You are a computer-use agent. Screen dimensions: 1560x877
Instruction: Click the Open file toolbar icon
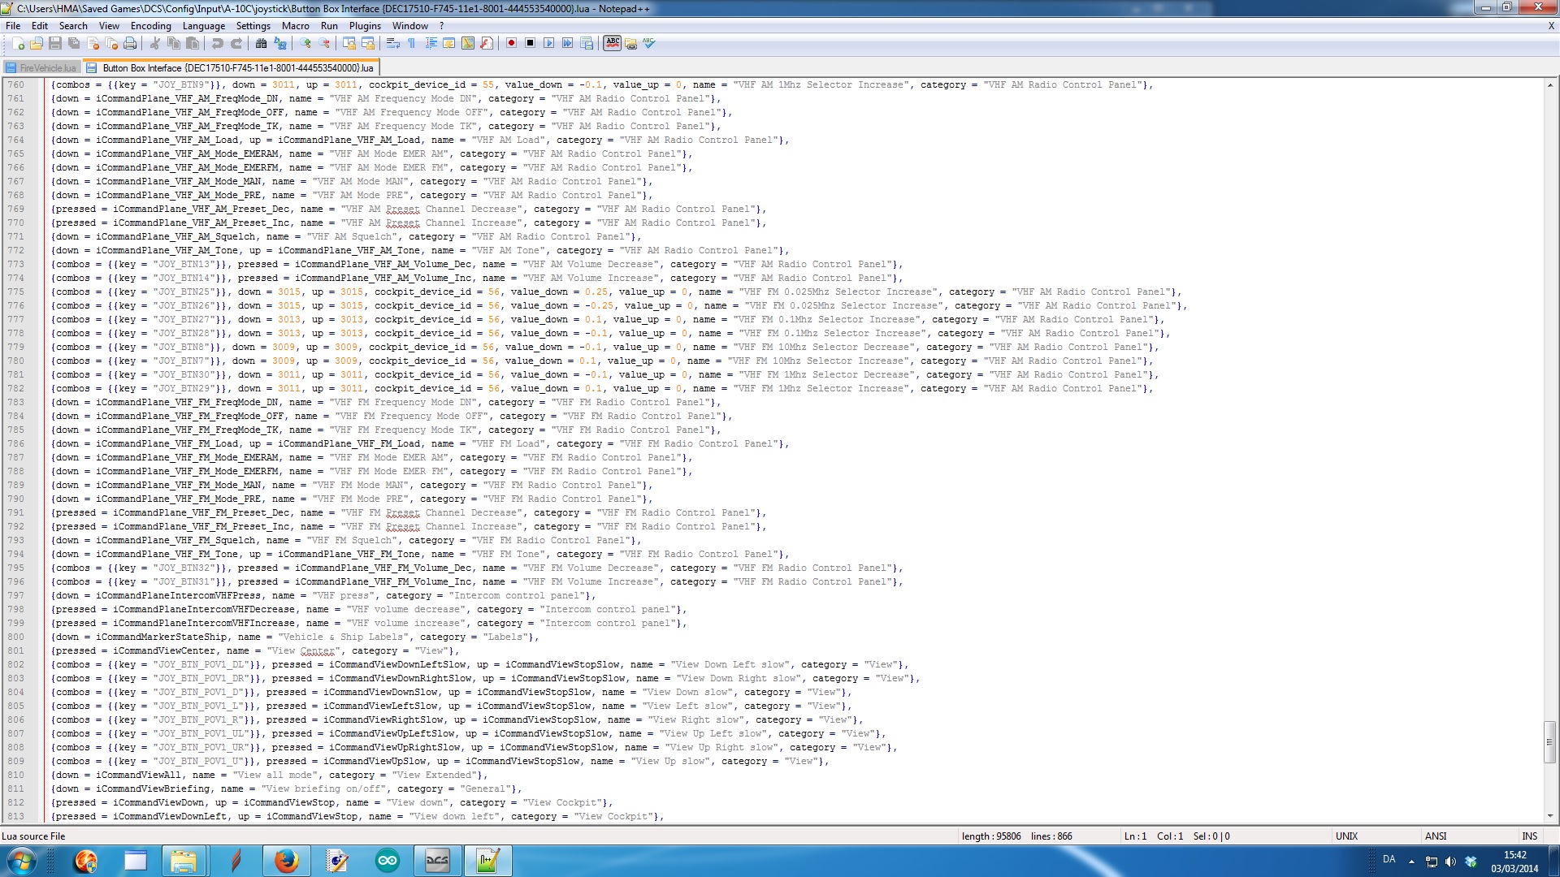coord(37,43)
